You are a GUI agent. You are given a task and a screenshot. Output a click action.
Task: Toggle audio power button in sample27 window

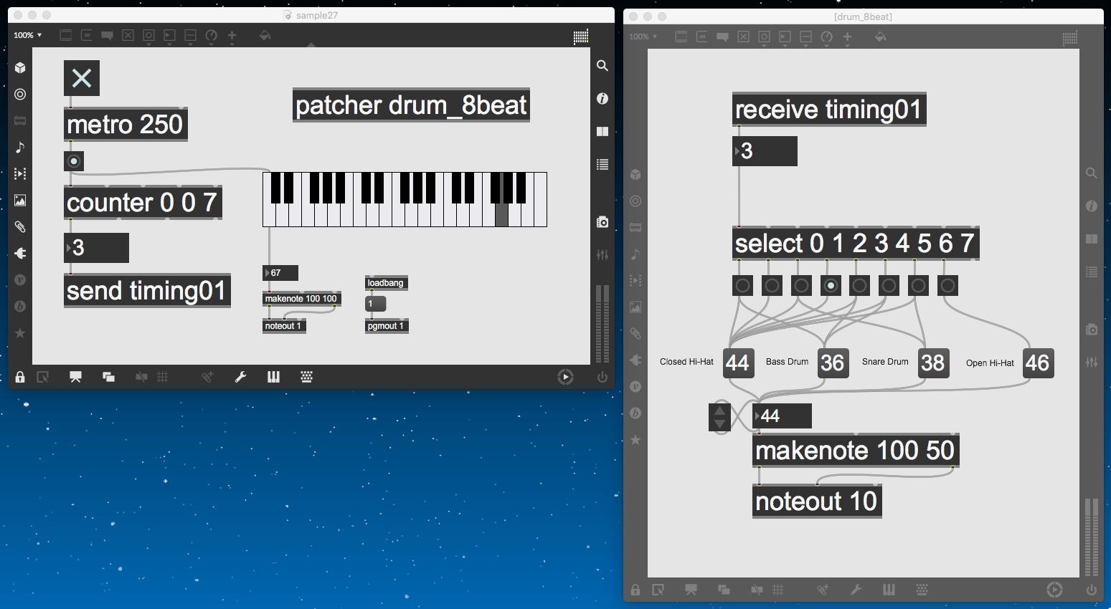click(602, 377)
